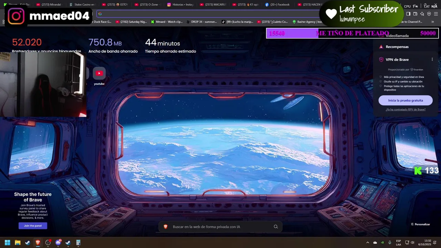This screenshot has height=248, width=441.
Task: Open the OBS Studio taskbar icon
Action: tap(48, 242)
